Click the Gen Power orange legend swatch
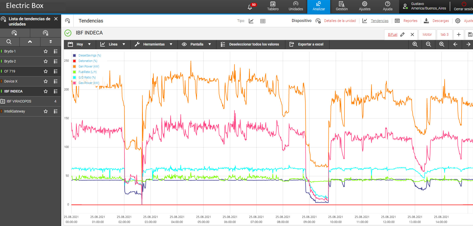 pos(74,66)
